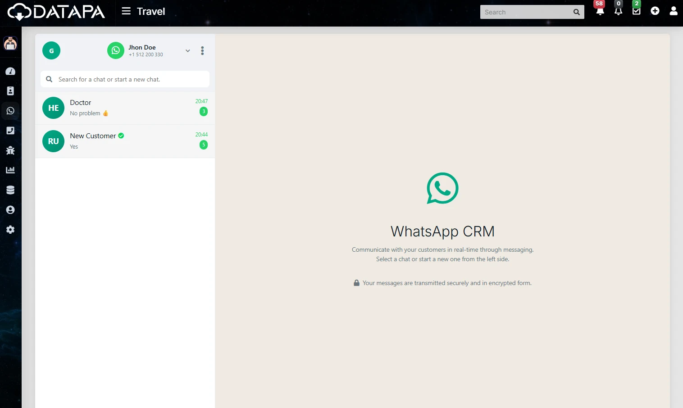683x408 pixels.
Task: Open the contacts badge sidebar icon
Action: click(x=10, y=91)
